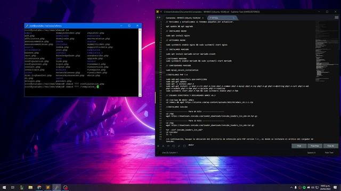The width and height of the screenshot is (341, 191).
Task: Click the volume icon in system tray
Action: [x=313, y=187]
